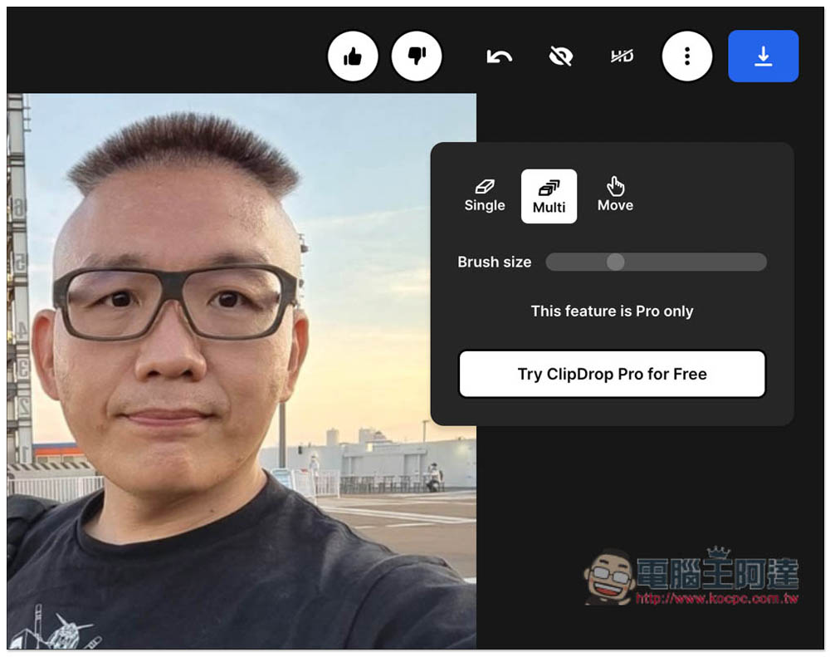Click the Brush size slider handle

(x=615, y=262)
